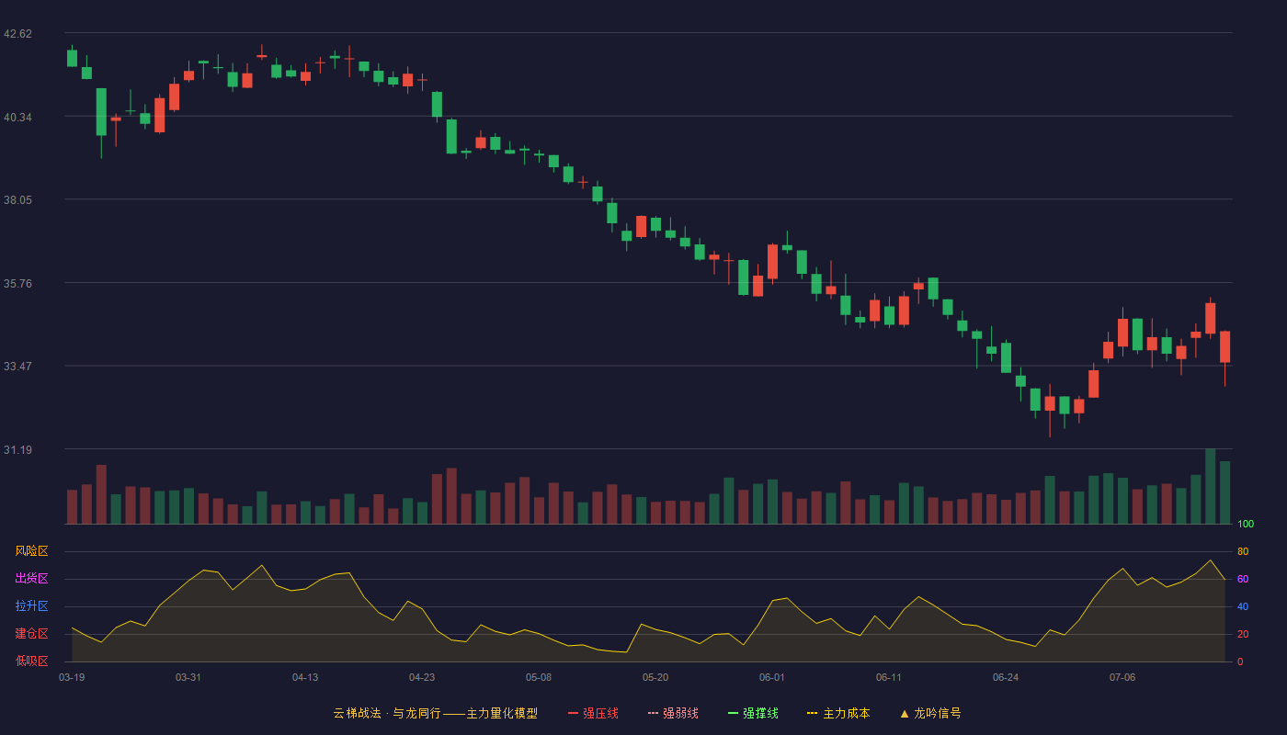Image resolution: width=1287 pixels, height=735 pixels.
Task: Select the 拉升区 zone label
Action: (31, 606)
